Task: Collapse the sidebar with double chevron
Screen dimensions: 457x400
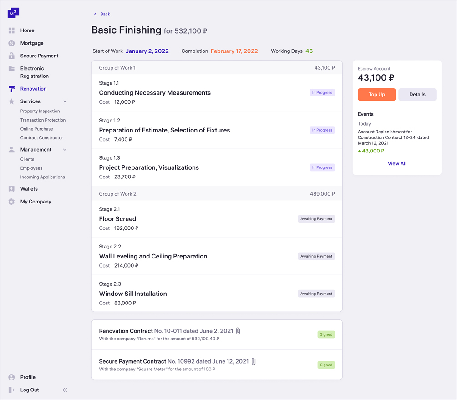Action: click(x=65, y=390)
